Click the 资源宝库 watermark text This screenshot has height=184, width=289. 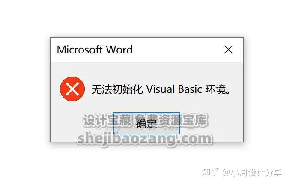183,120
